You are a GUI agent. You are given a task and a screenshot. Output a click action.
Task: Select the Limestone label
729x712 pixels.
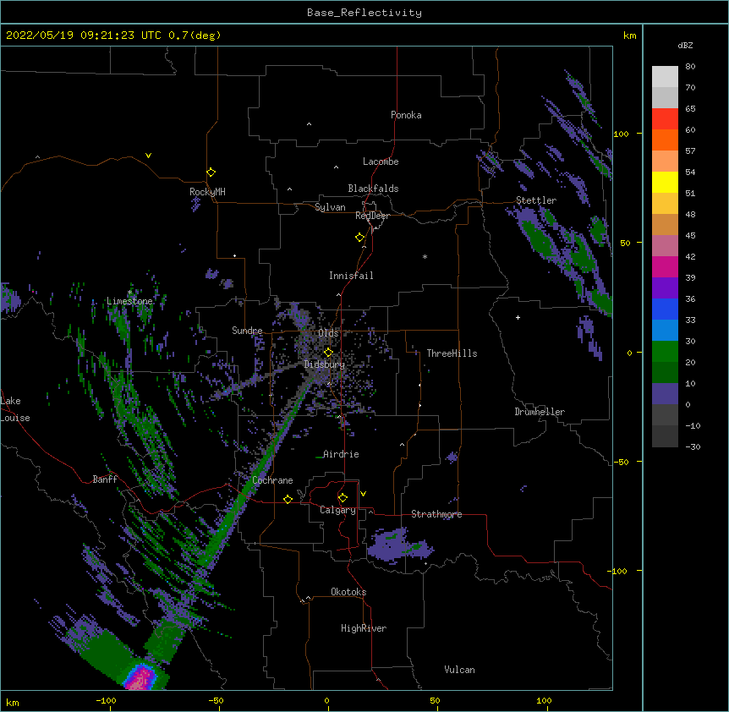click(129, 301)
